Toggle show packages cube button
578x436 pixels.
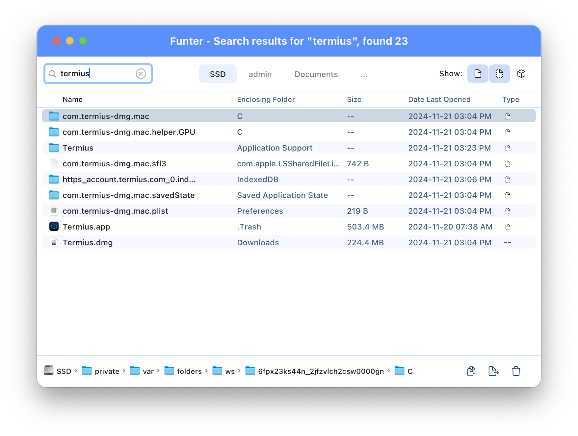(521, 74)
